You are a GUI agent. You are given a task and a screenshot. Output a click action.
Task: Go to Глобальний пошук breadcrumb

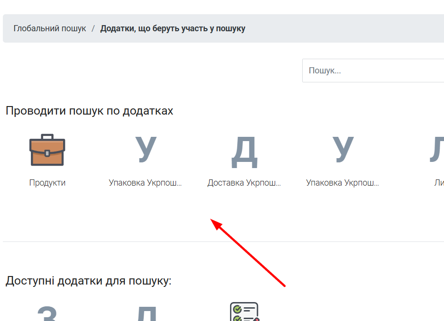pos(50,28)
